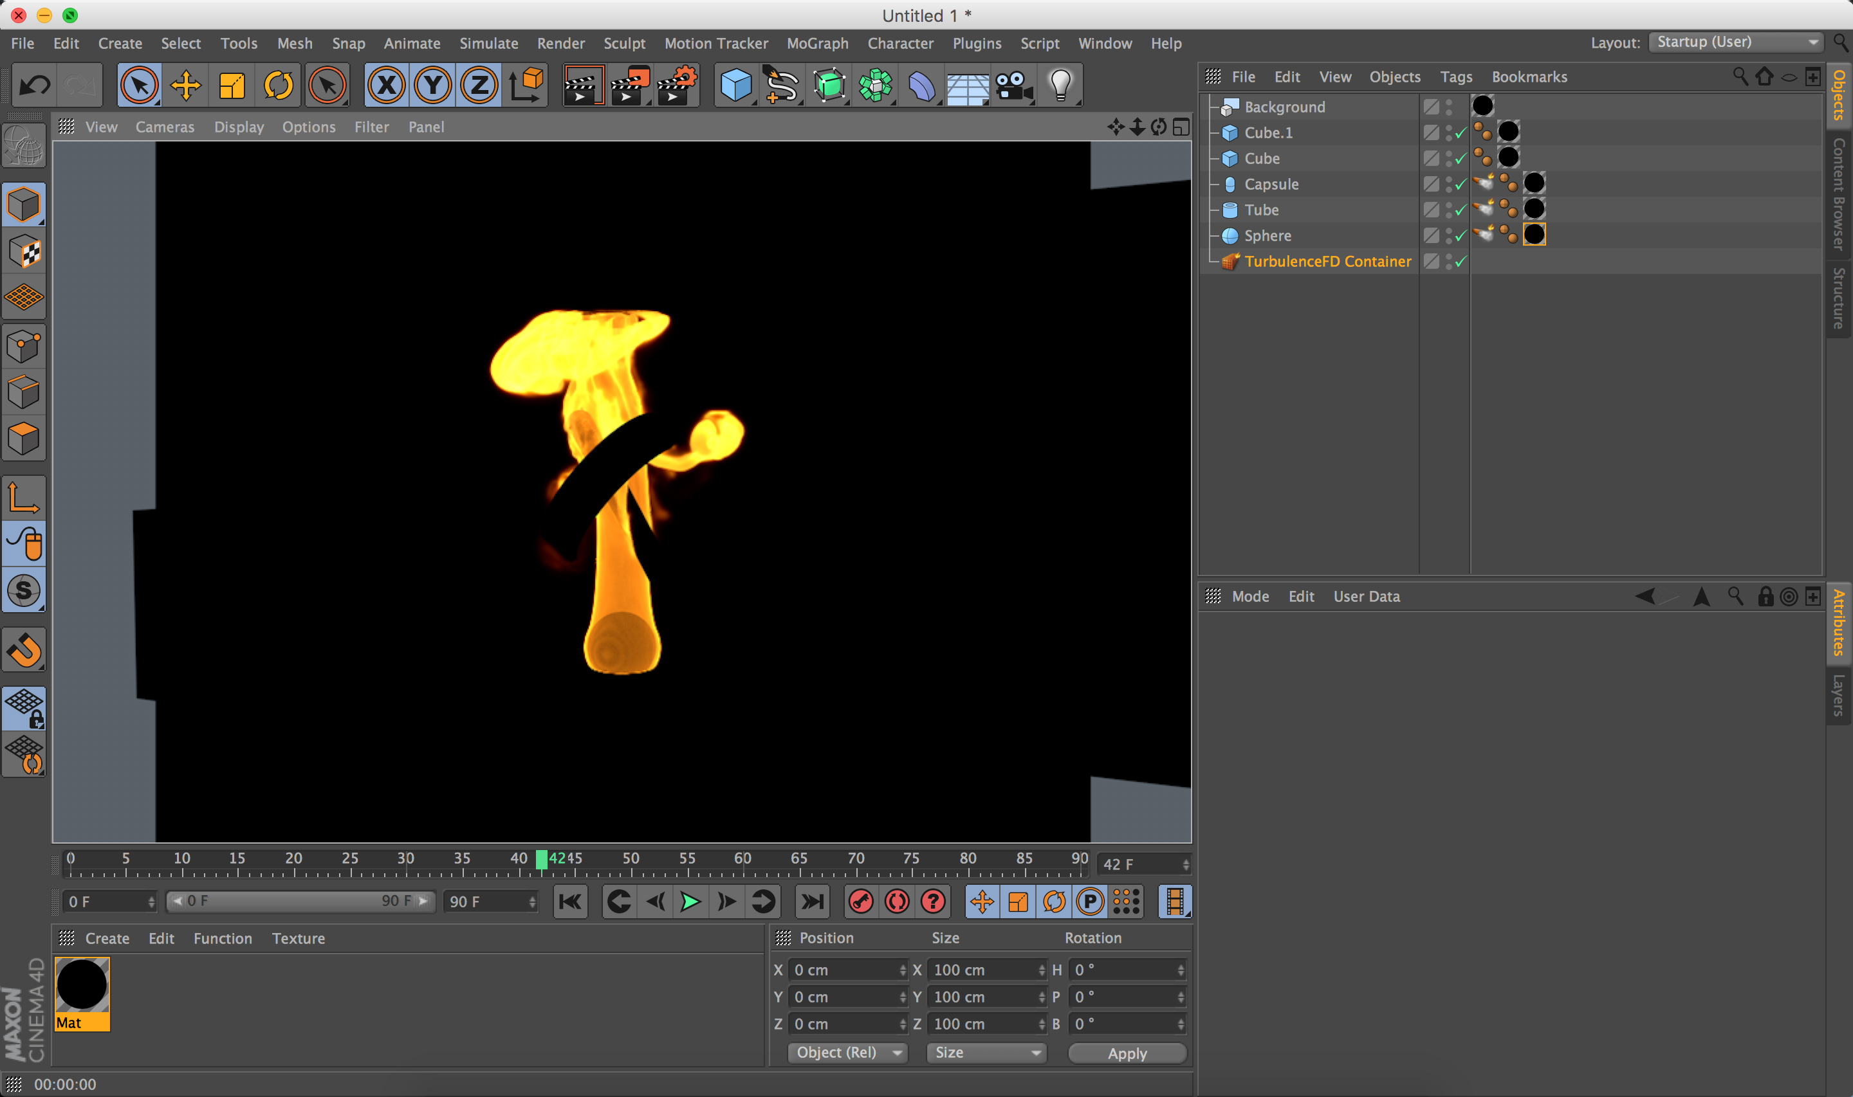This screenshot has height=1097, width=1853.
Task: Open the Size mode dropdown
Action: point(986,1053)
